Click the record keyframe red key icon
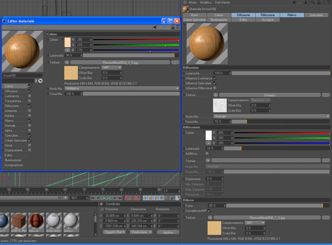This screenshot has height=245, width=332. click(127, 198)
